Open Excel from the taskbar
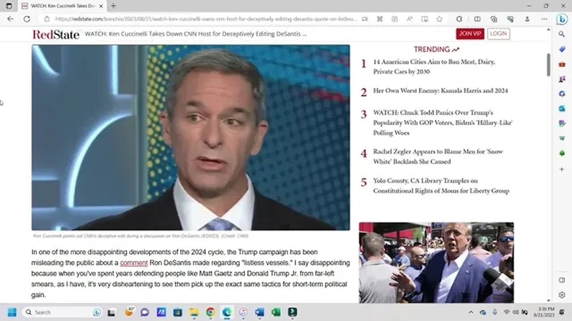This screenshot has width=572, height=321. pyautogui.click(x=276, y=312)
